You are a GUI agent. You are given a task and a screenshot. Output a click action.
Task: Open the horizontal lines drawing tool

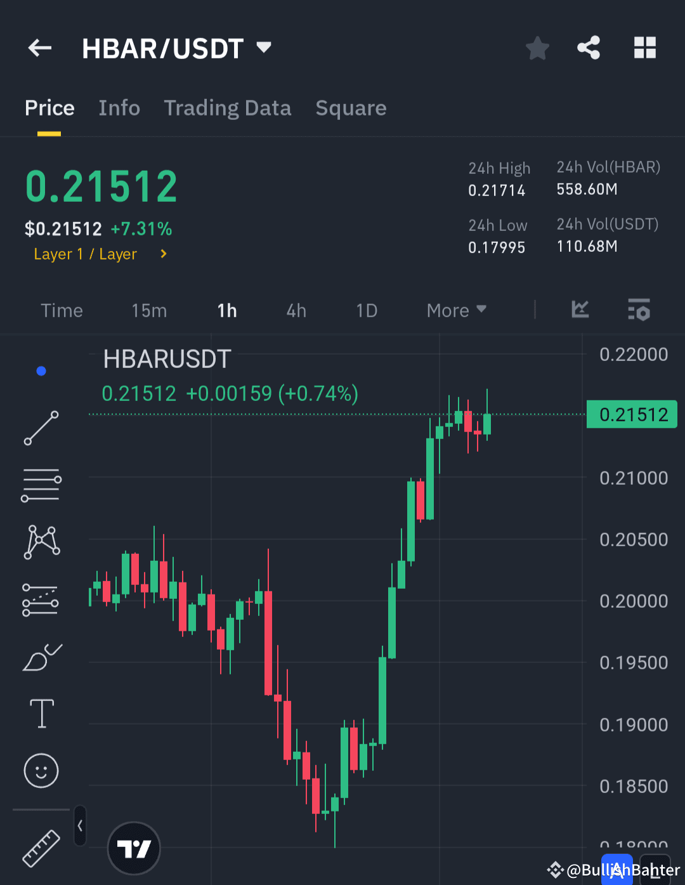point(41,484)
